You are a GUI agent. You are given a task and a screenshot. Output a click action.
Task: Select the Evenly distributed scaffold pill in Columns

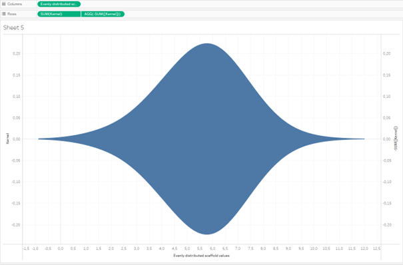[59, 4]
